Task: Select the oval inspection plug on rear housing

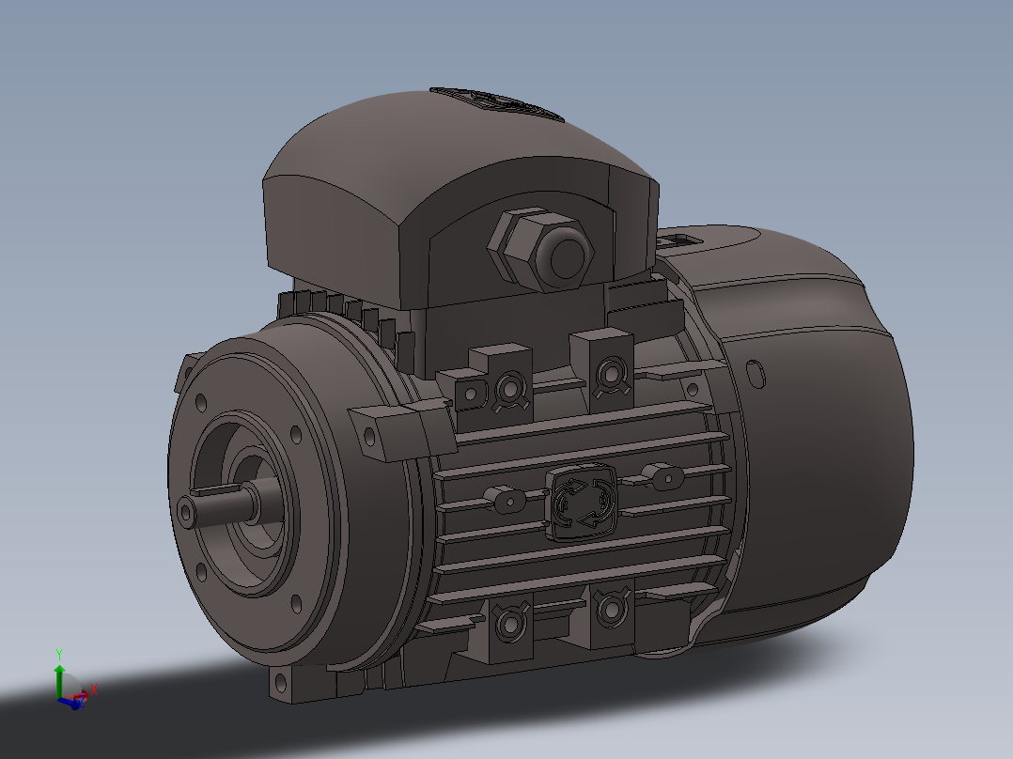Action: [754, 374]
